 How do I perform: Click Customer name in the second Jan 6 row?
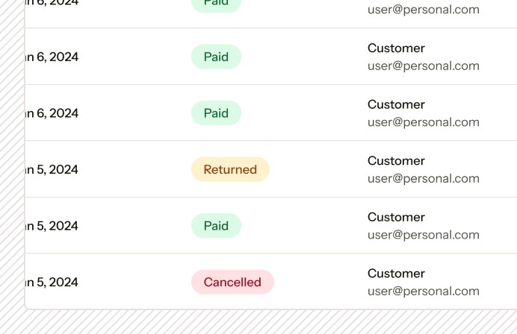pos(396,104)
